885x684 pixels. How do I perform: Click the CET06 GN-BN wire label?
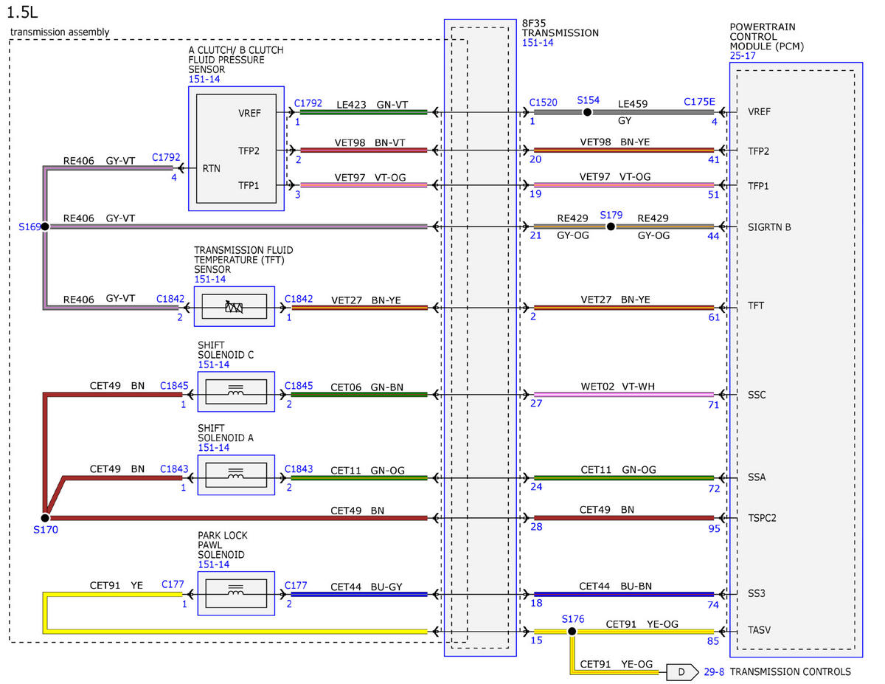[367, 387]
